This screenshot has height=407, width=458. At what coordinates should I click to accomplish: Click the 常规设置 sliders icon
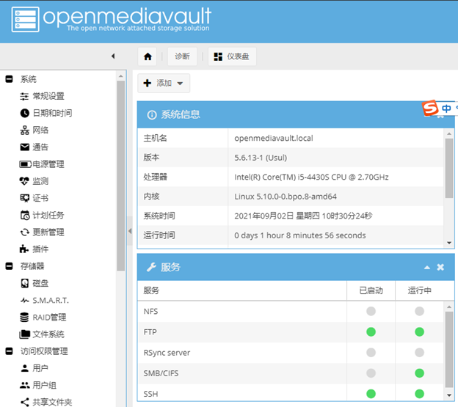[x=24, y=96]
